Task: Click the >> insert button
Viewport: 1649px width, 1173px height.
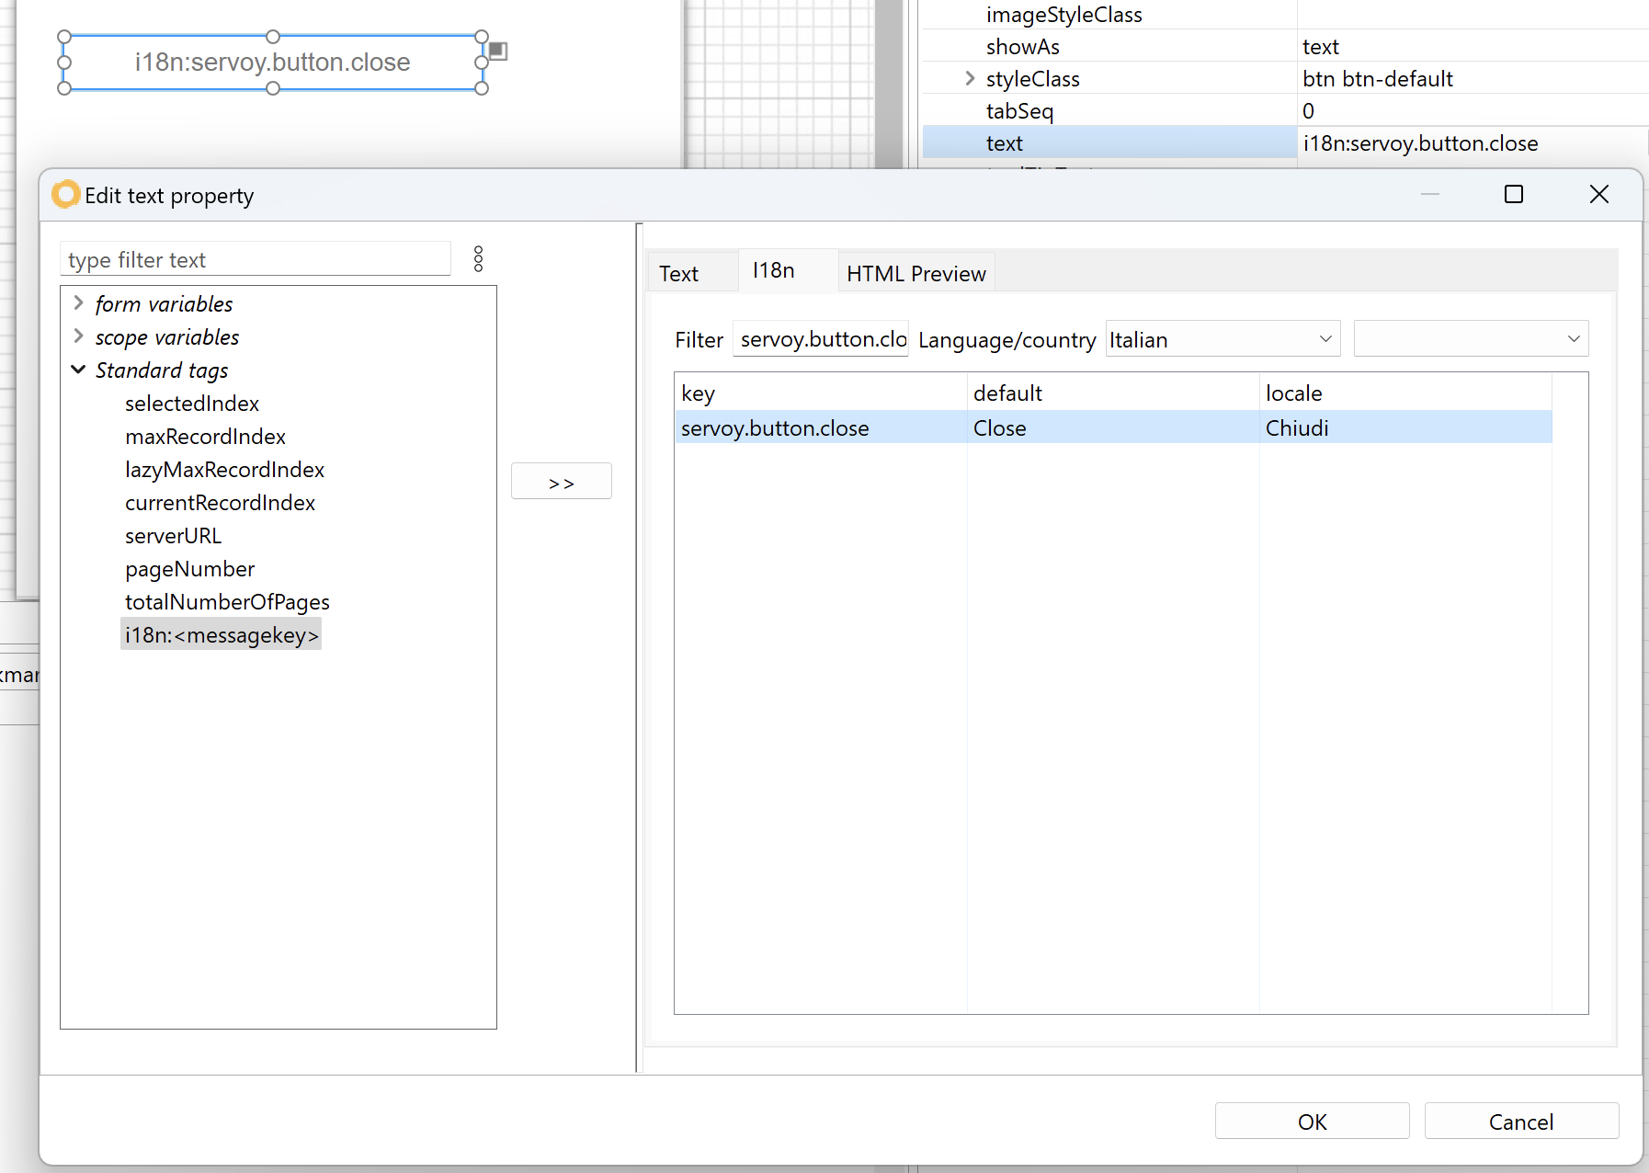Action: point(561,482)
